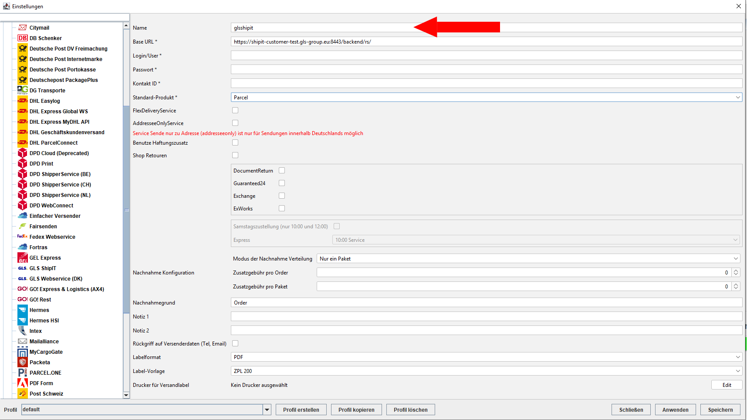Open the Standard-Produkt dropdown

point(487,97)
